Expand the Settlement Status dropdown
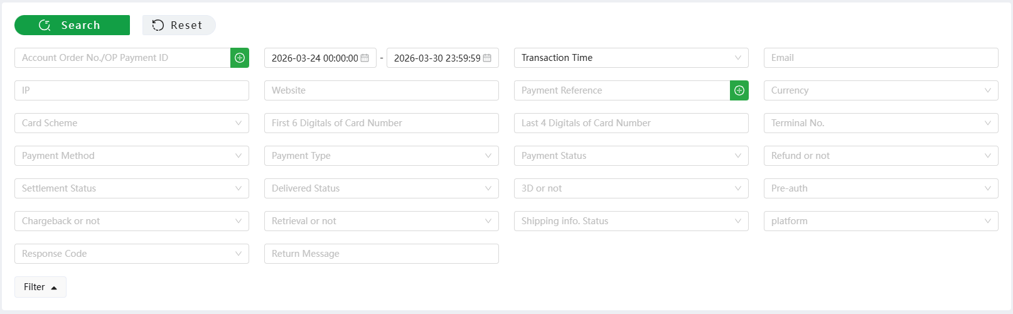The image size is (1013, 314). (x=132, y=188)
